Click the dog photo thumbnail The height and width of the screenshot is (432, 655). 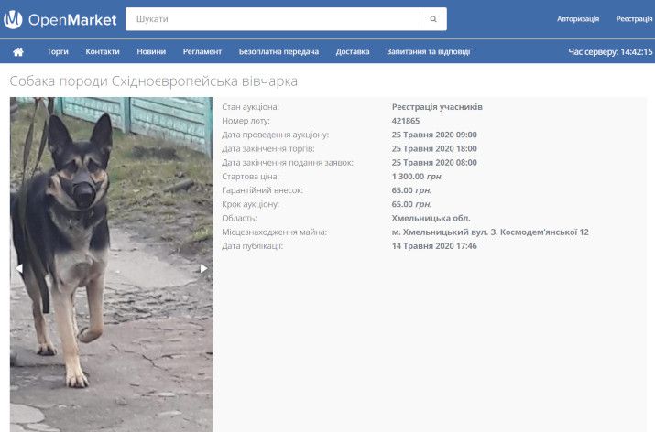(112, 265)
